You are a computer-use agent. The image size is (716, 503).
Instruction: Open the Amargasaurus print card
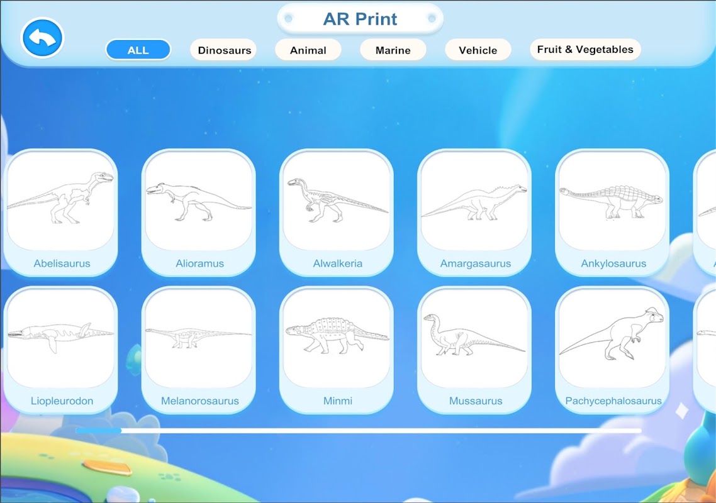(x=474, y=213)
